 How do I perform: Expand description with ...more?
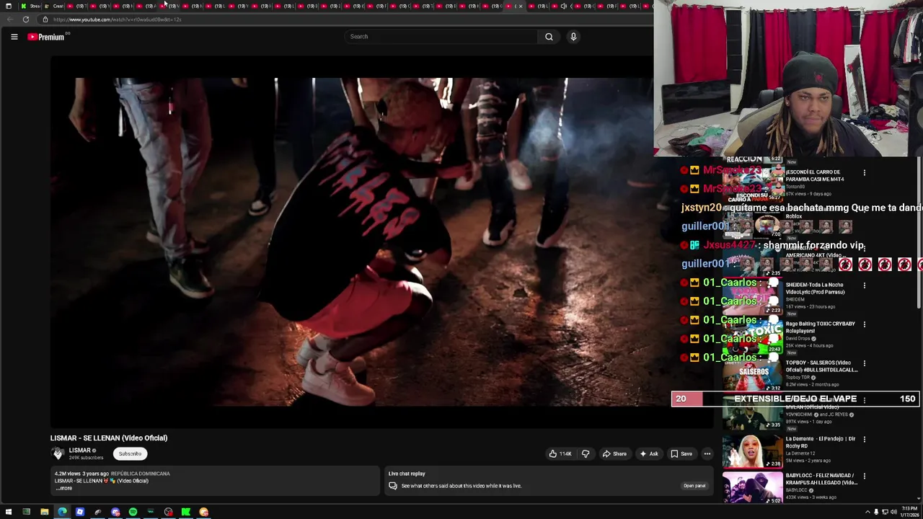[64, 488]
